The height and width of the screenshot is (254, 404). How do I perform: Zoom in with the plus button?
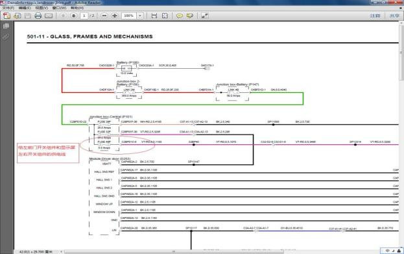point(115,16)
